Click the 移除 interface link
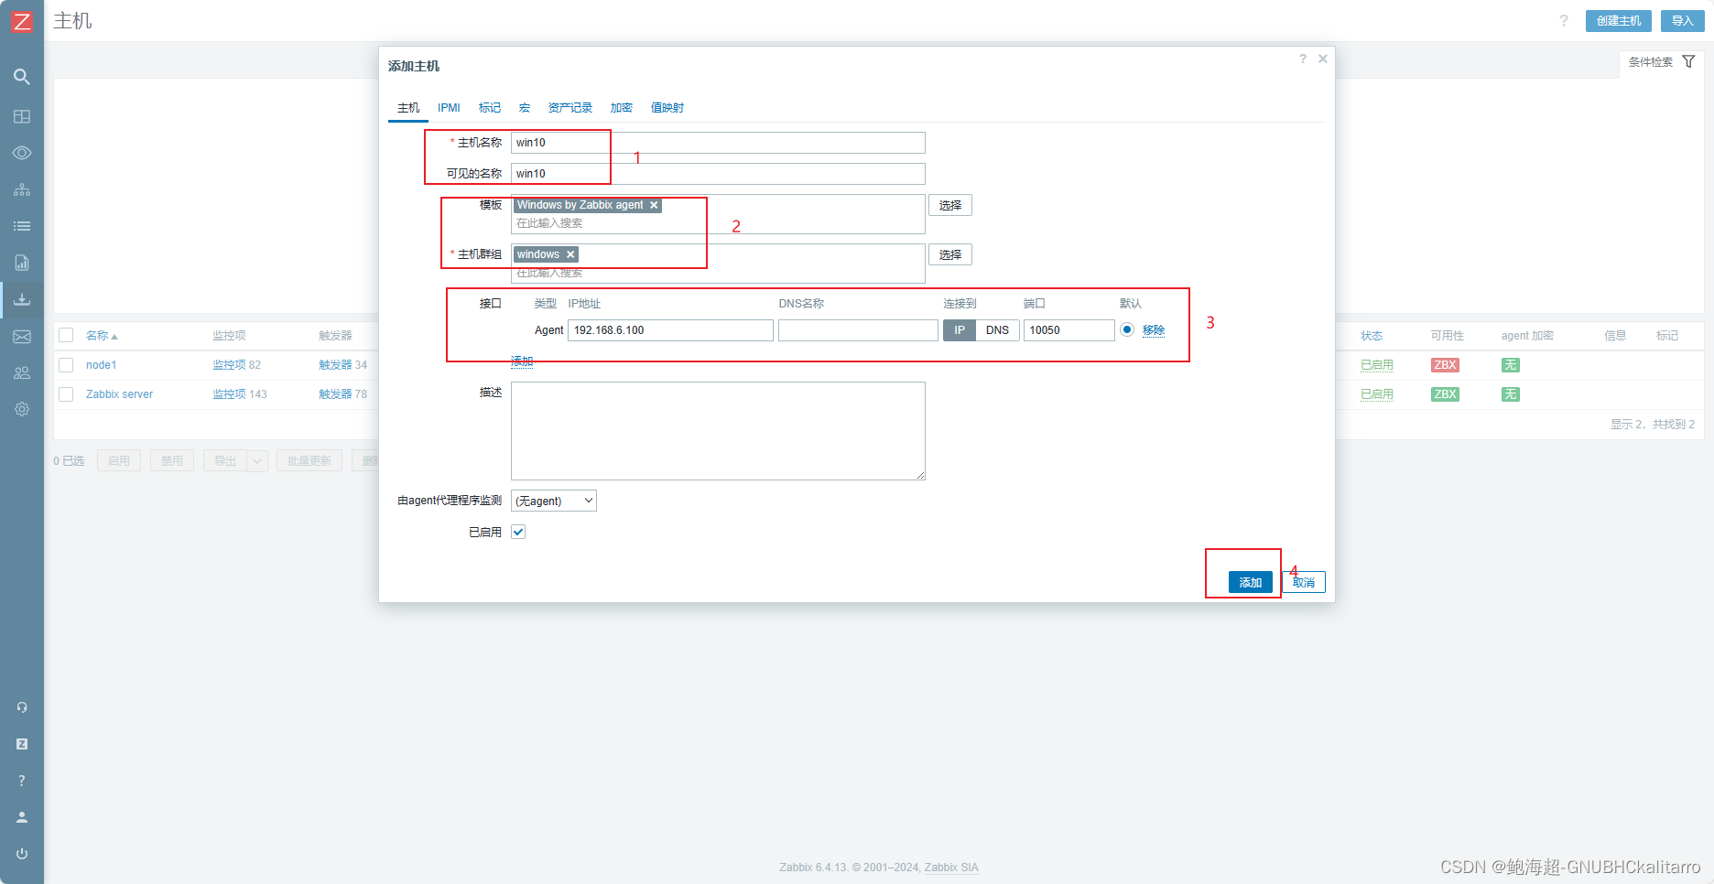This screenshot has height=884, width=1714. click(1154, 330)
